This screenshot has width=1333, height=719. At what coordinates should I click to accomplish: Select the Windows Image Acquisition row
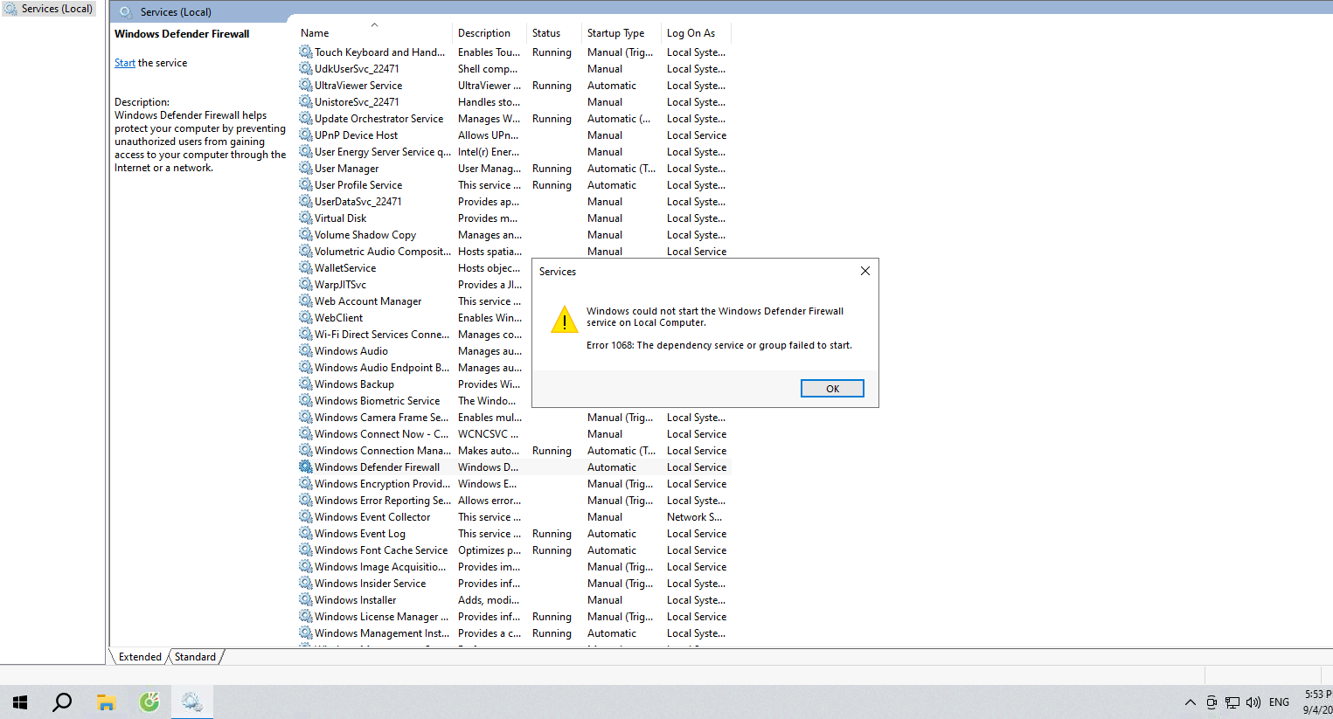(514, 567)
